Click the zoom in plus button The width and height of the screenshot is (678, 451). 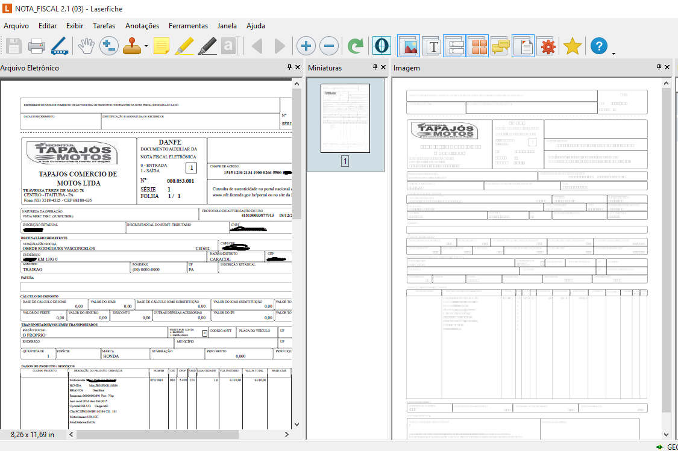click(x=306, y=46)
